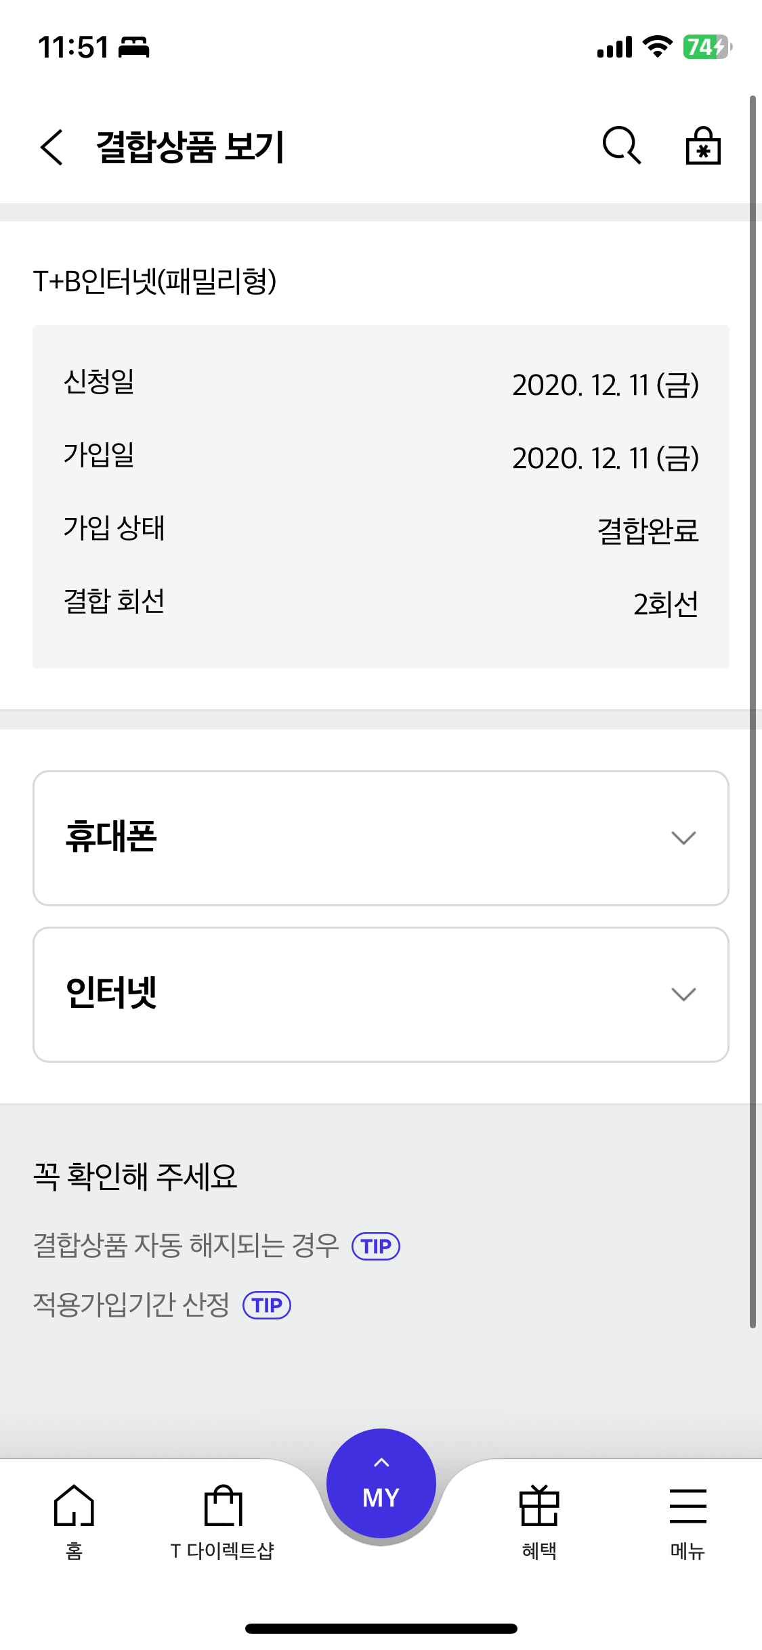Image resolution: width=762 pixels, height=1650 pixels.
Task: Open T 다이렉트샵 shop icon
Action: coord(223,1507)
